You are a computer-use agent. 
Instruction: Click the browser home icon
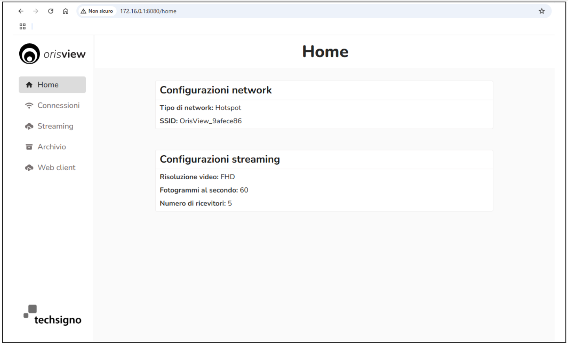65,11
